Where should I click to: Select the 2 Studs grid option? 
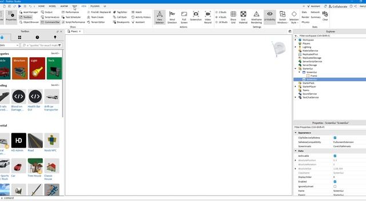[221, 12]
